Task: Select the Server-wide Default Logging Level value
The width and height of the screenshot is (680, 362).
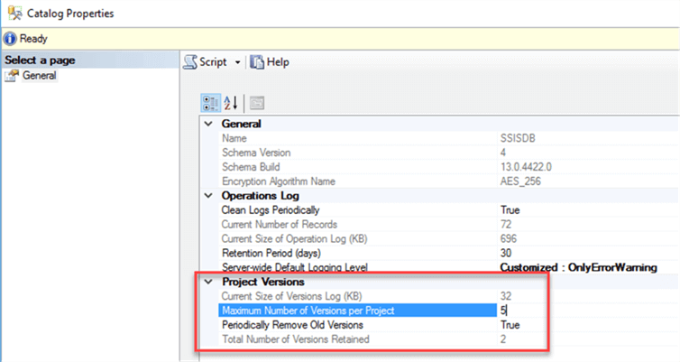Action: pos(577,267)
